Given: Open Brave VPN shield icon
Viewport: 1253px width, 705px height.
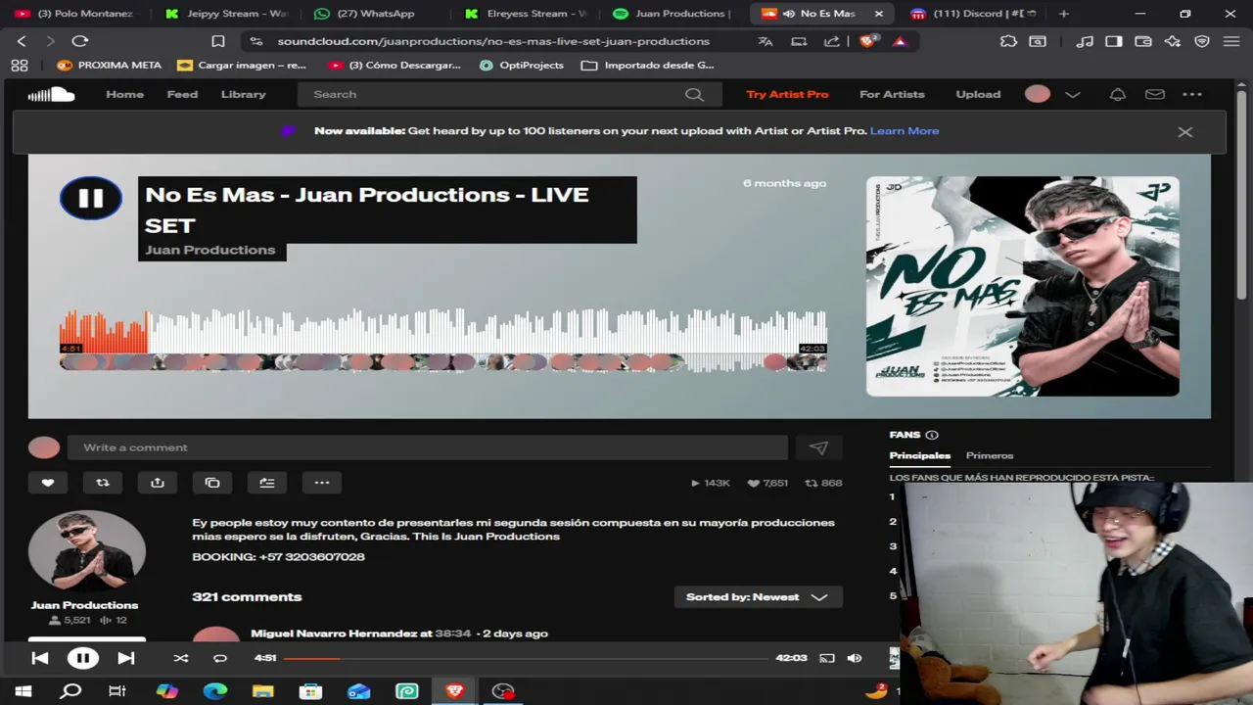Looking at the screenshot, I should [1202, 41].
